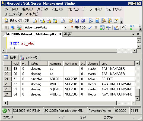The width and height of the screenshot is (143, 121).
Task: Click the editor vertical scroll down arrow
Action: [139, 46]
